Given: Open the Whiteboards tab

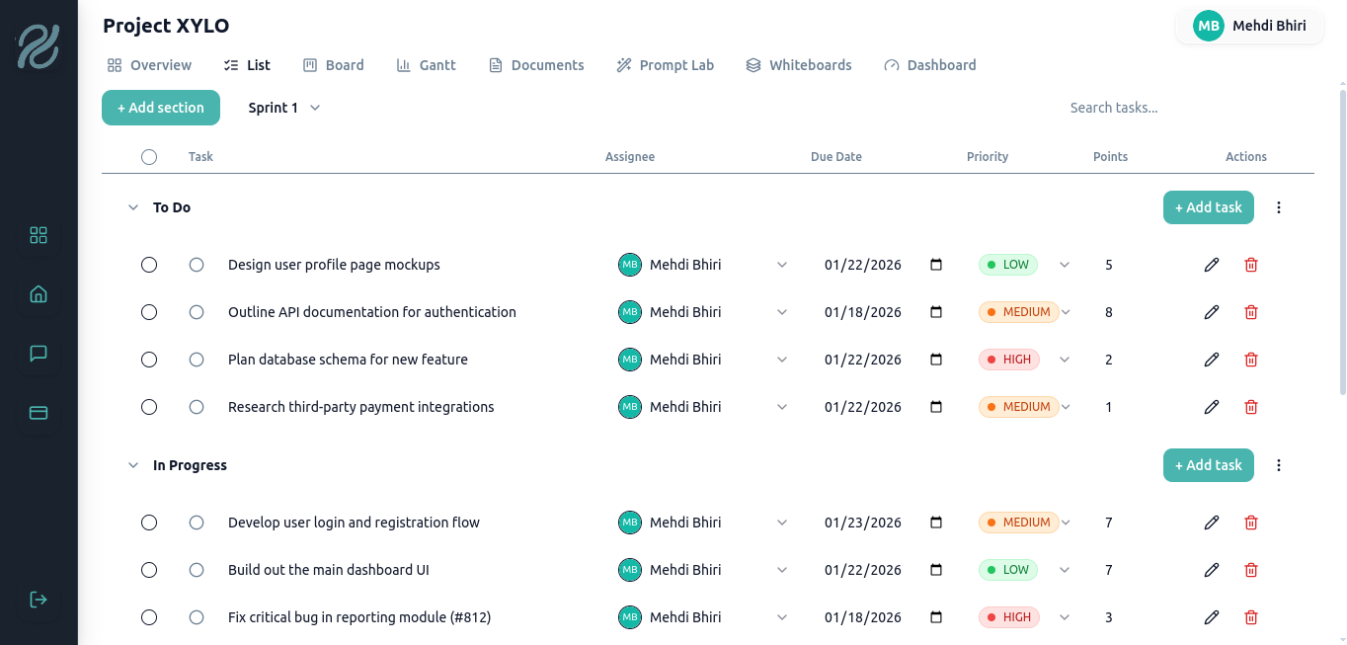Looking at the screenshot, I should (x=798, y=65).
